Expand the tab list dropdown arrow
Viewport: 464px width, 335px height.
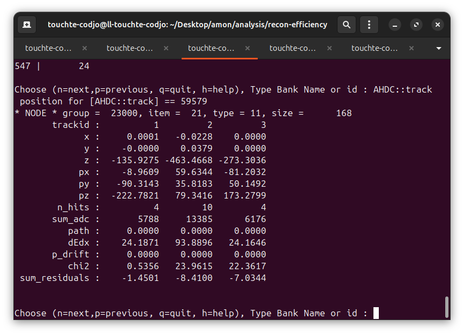[439, 48]
